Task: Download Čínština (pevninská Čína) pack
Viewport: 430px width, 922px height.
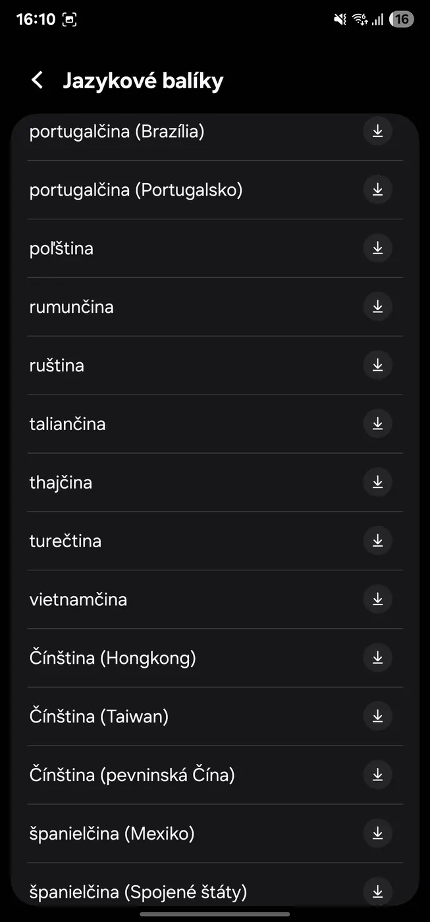Action: [377, 774]
